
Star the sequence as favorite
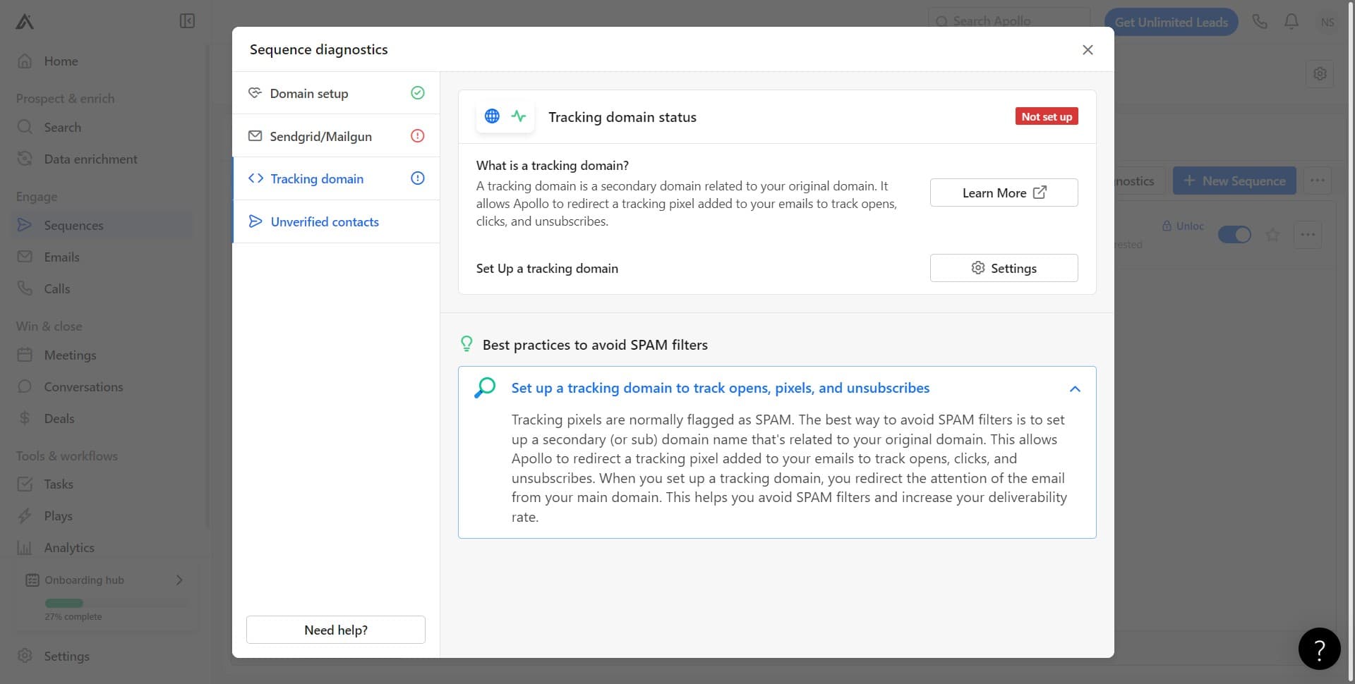point(1272,235)
